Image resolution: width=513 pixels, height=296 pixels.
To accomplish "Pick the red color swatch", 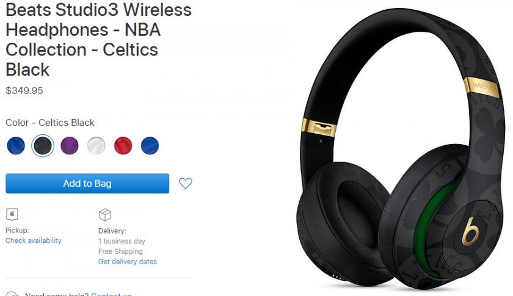I will pos(123,145).
